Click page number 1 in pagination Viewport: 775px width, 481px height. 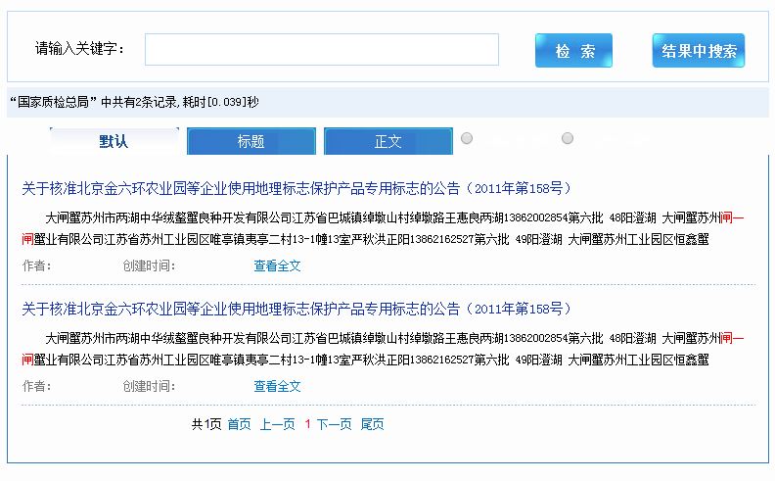click(307, 424)
